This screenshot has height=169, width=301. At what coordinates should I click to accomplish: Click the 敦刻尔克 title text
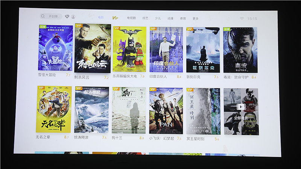193,77
